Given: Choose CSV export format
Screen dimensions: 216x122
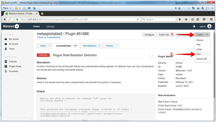Looking at the screenshot, I should coord(202,54).
